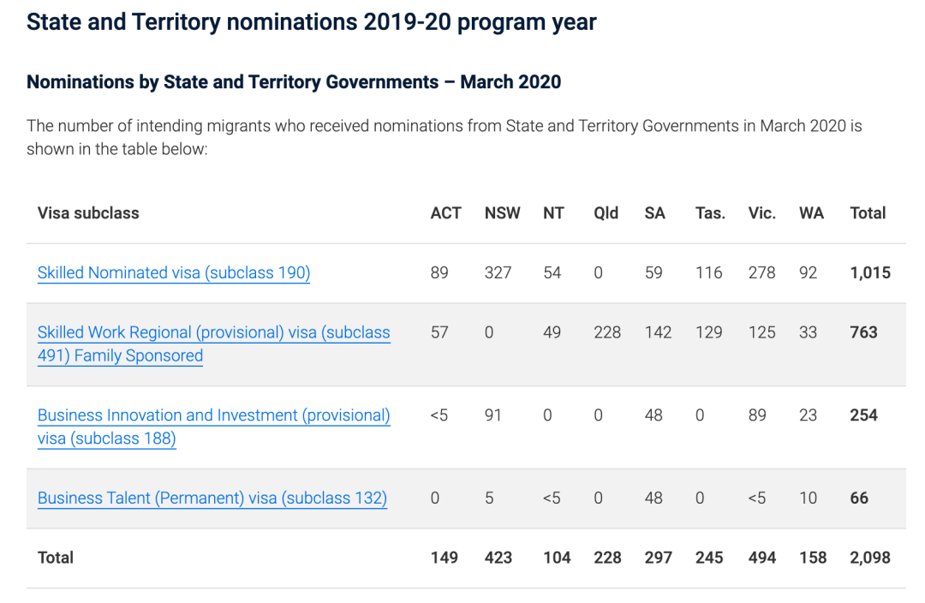The height and width of the screenshot is (603, 925).
Task: Click the SA column header
Action: pyautogui.click(x=654, y=213)
